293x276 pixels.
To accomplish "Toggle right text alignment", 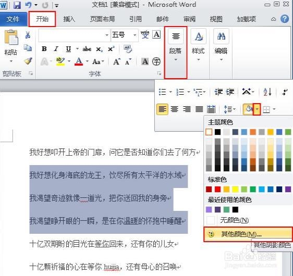I will (187, 109).
